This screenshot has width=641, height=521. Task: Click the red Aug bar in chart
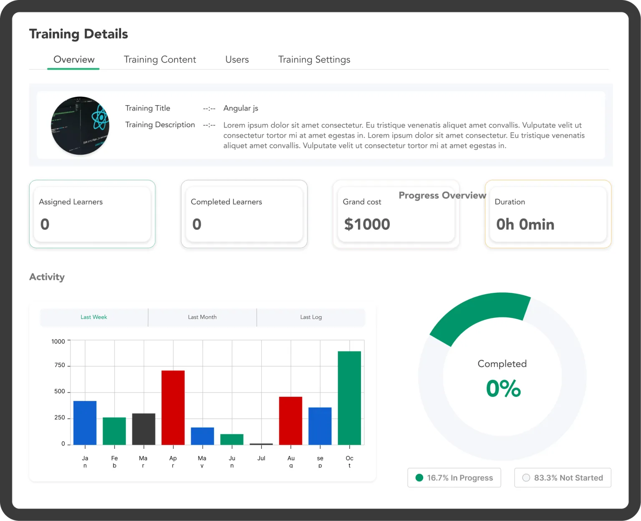tap(290, 420)
